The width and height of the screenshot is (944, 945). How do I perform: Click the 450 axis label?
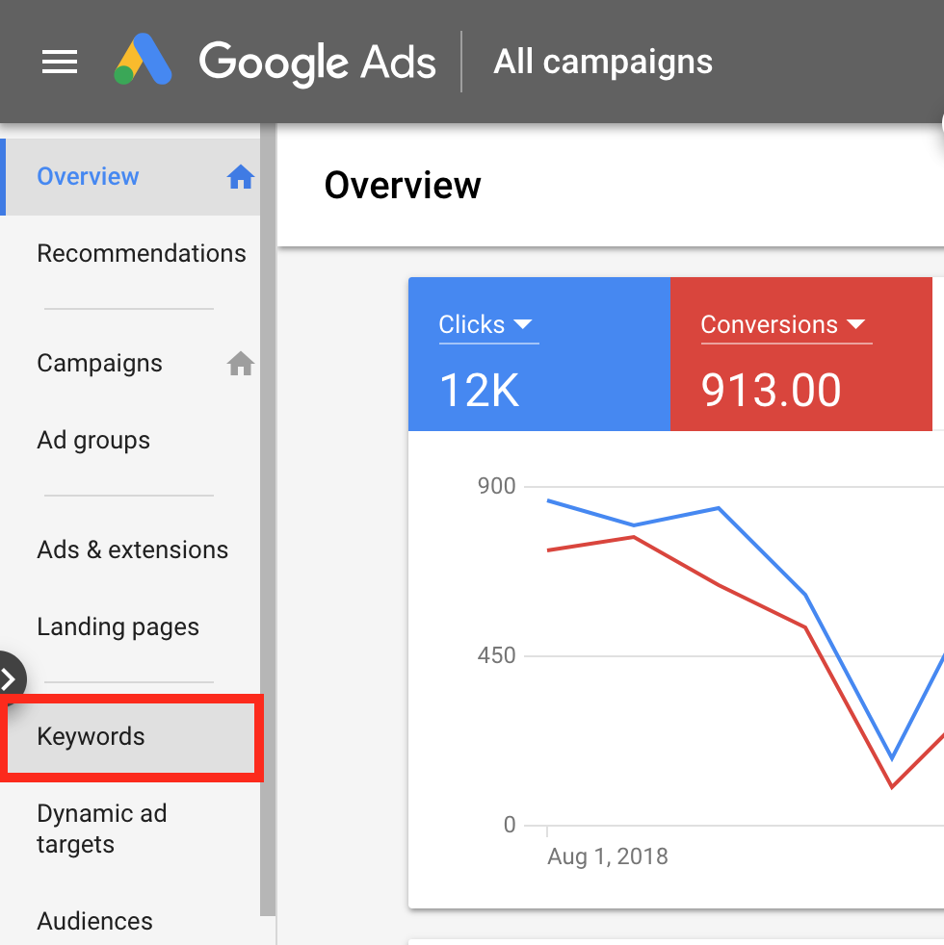tap(496, 655)
